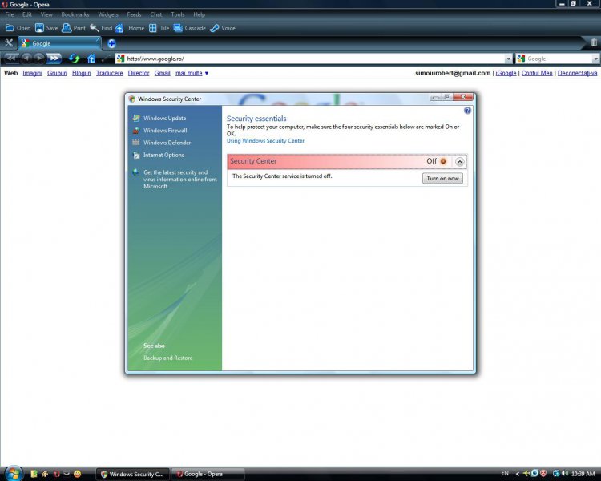Click the Traducere link on Google
Viewport: 601px width, 481px height.
109,73
